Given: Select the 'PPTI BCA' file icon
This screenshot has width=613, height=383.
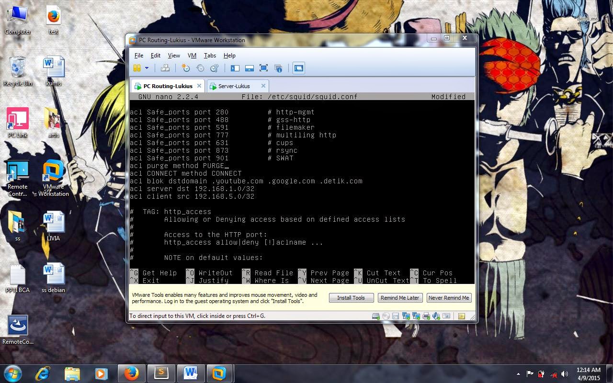Looking at the screenshot, I should tap(18, 278).
